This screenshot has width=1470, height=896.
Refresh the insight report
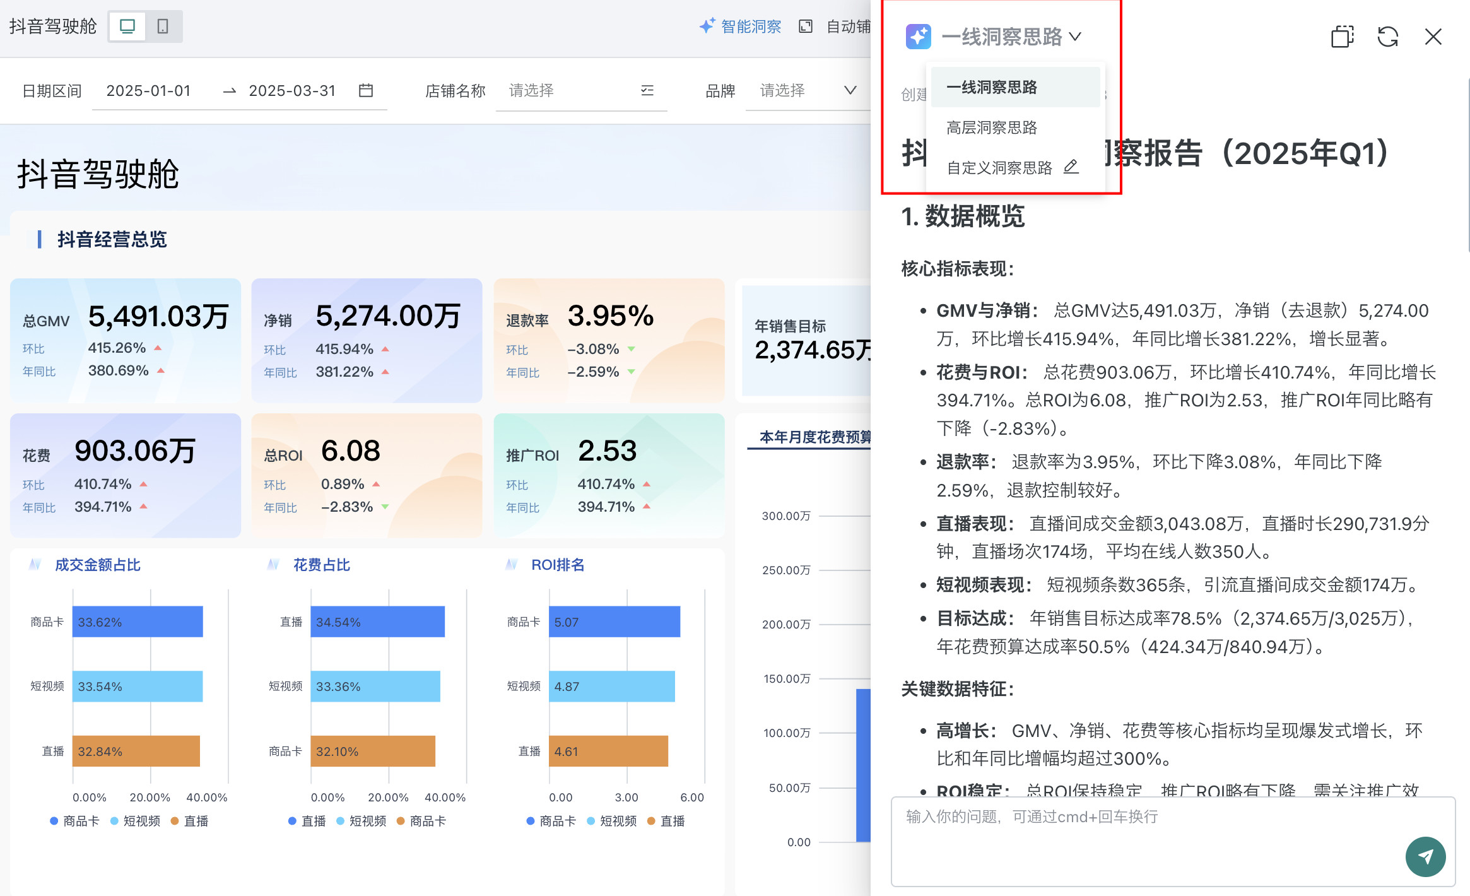click(1387, 37)
